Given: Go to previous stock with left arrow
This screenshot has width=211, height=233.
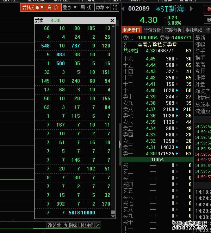Looking at the screenshot, I should [123, 9].
